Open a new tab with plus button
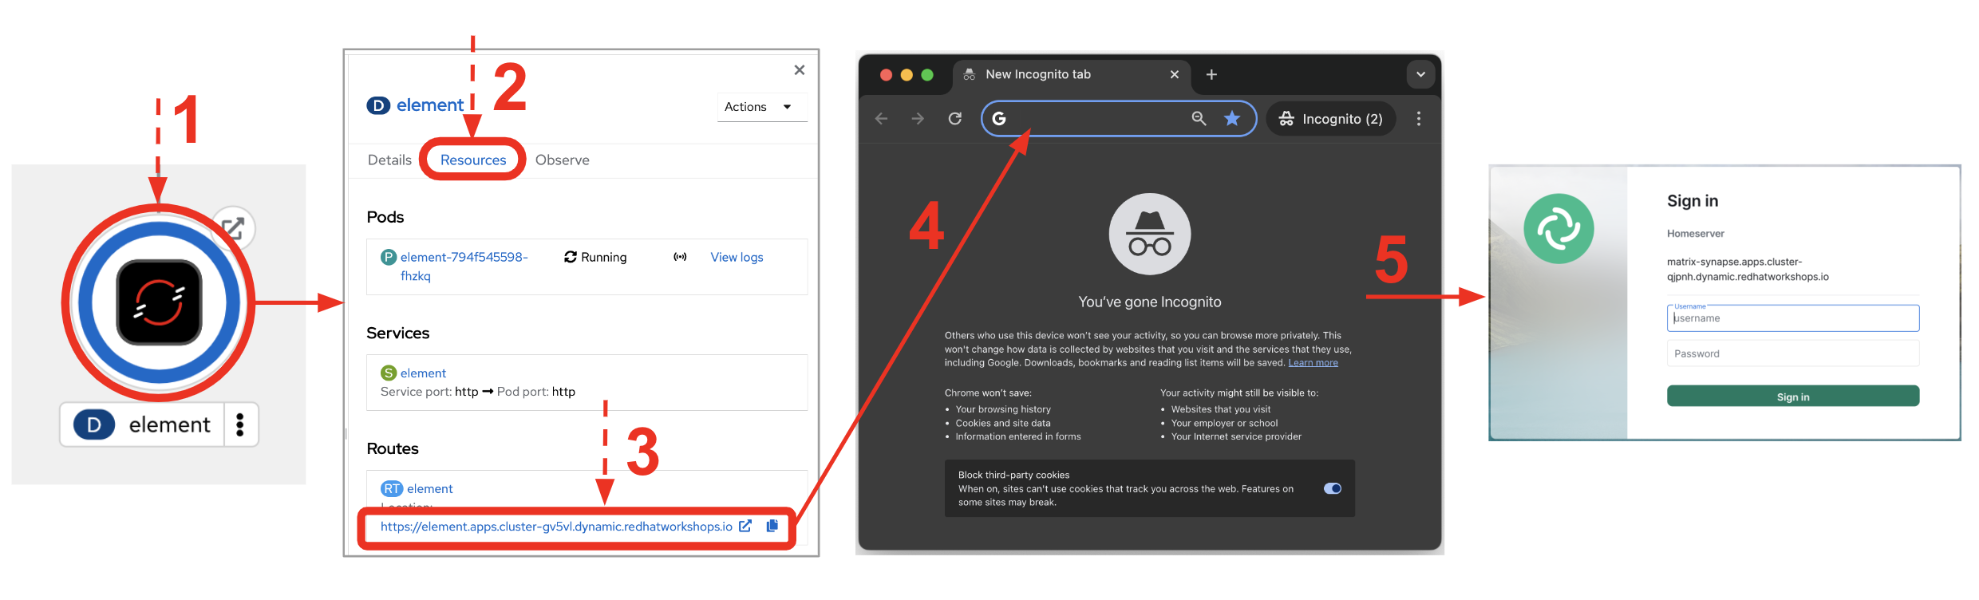This screenshot has height=600, width=1979. tap(1211, 74)
